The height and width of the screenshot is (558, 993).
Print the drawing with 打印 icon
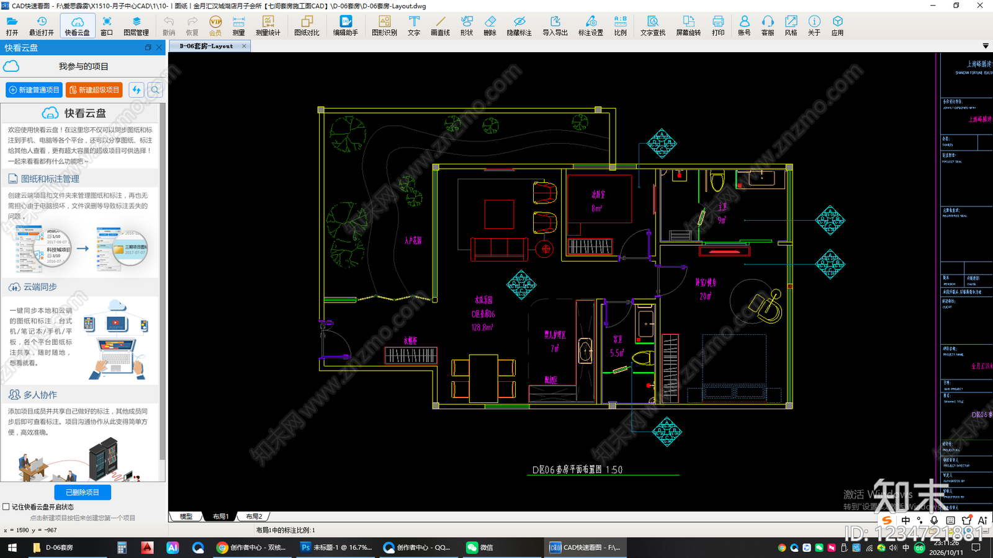(x=718, y=26)
